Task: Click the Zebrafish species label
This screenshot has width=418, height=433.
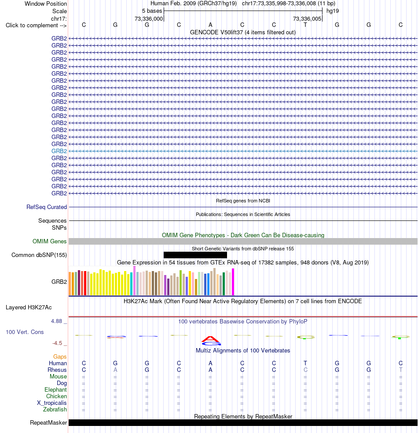Action: 55,409
